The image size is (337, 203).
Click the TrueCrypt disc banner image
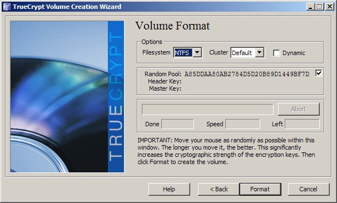[x=67, y=97]
